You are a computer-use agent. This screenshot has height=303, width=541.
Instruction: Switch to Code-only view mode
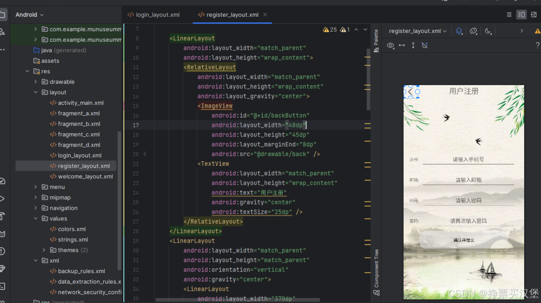point(509,14)
